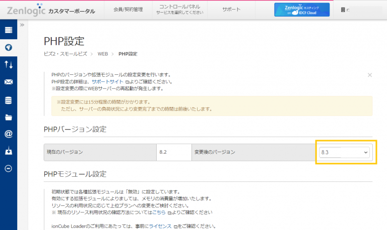This screenshot has height=230, width=387.
Task: Click the folder icon in the sidebar
Action: pyautogui.click(x=8, y=118)
